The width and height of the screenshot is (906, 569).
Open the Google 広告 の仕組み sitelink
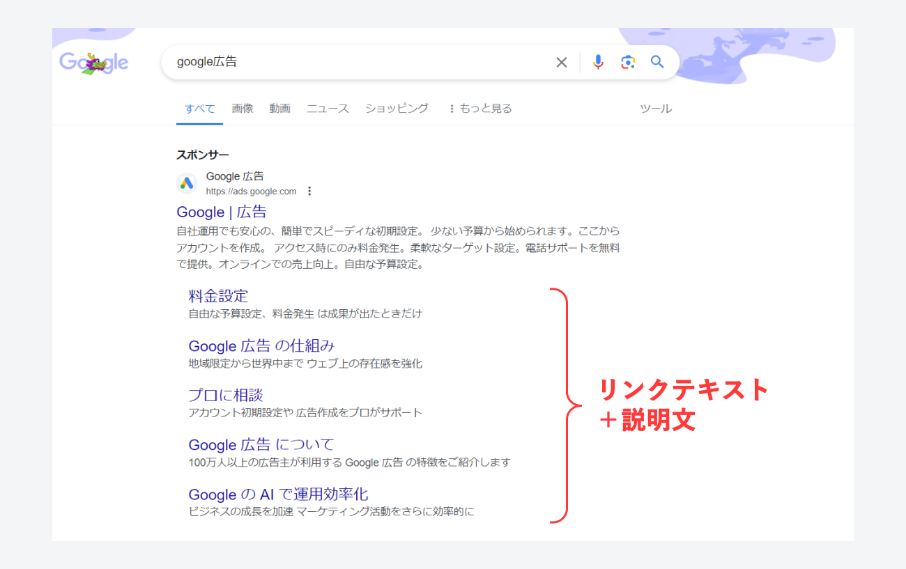click(x=262, y=345)
